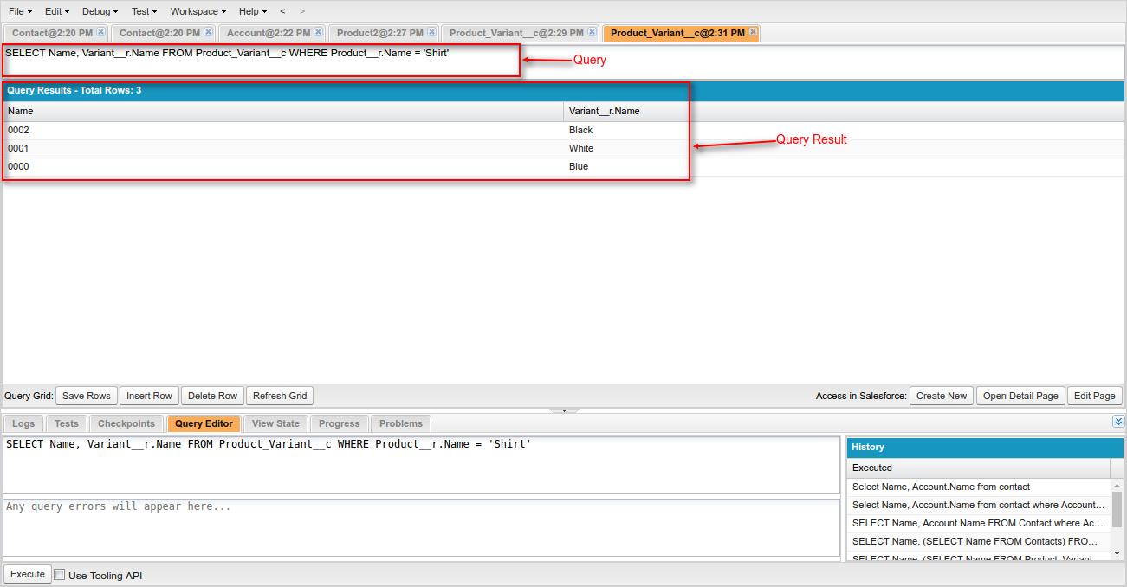Click Create New under Access in Salesforce

pyautogui.click(x=941, y=396)
